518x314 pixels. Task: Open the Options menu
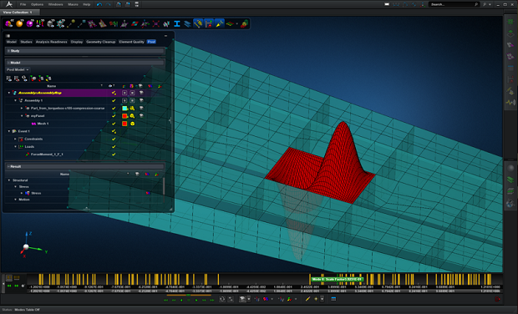[37, 4]
